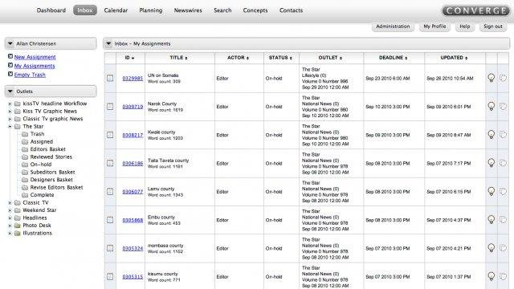
Task: Click the Complete folder icon
Action: [25, 195]
